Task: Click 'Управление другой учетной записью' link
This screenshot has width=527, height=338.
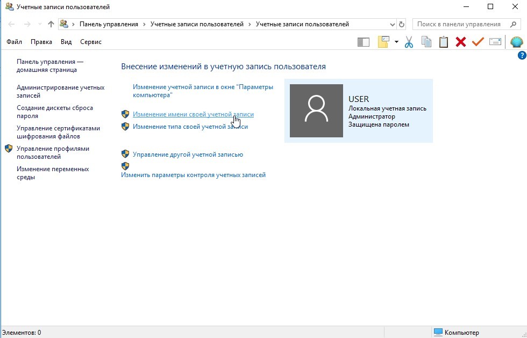Action: pos(188,155)
